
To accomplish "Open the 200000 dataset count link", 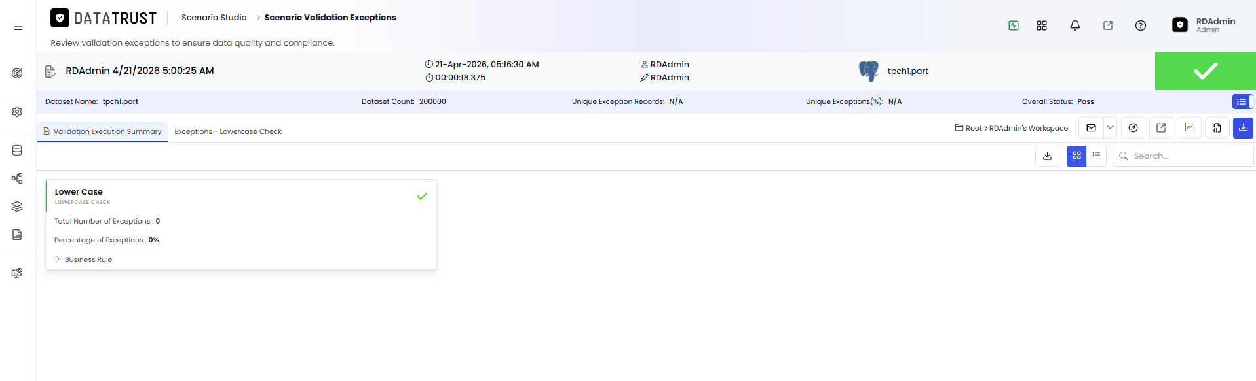I will point(432,101).
